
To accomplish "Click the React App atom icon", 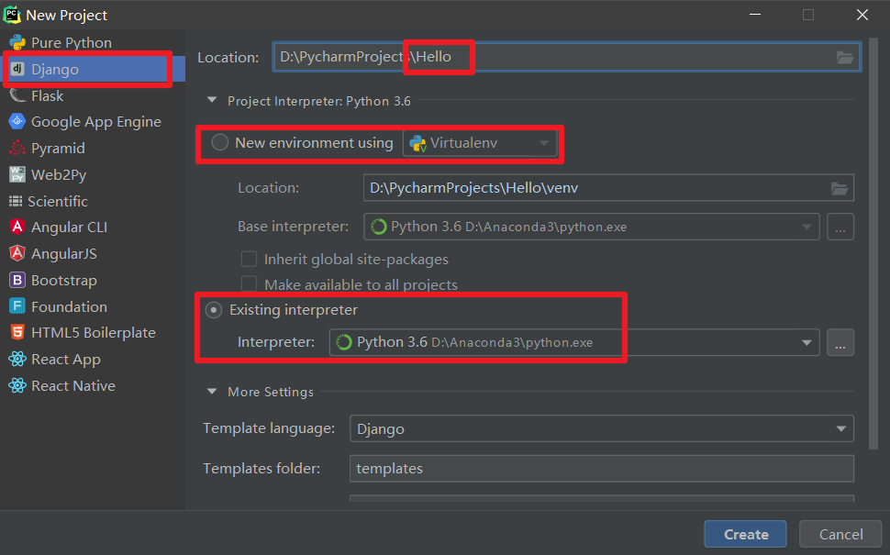I will pyautogui.click(x=17, y=359).
